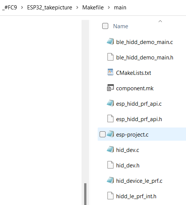Viewport: 186px width, 205px height.
Task: Select the file name hid_dev.h
Action: (128, 166)
